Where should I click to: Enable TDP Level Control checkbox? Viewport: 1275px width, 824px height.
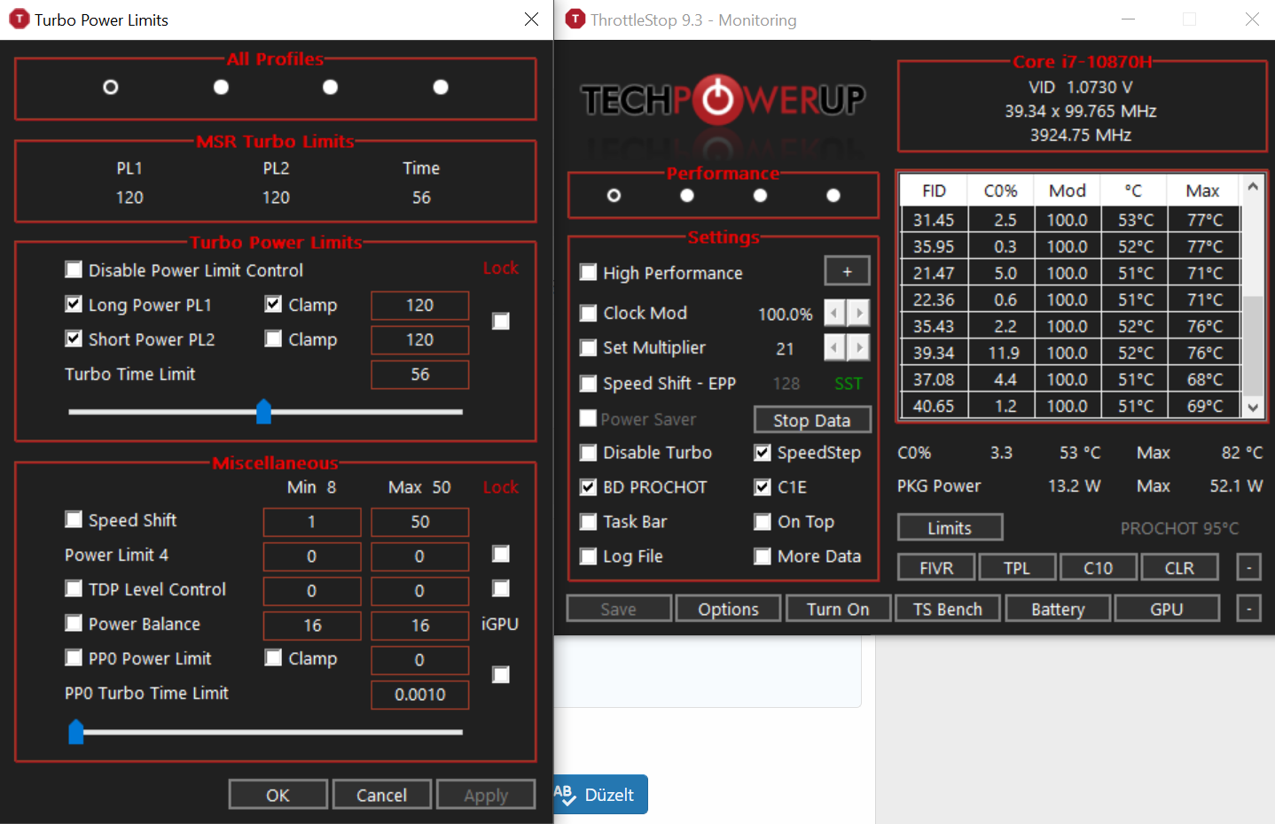[74, 588]
